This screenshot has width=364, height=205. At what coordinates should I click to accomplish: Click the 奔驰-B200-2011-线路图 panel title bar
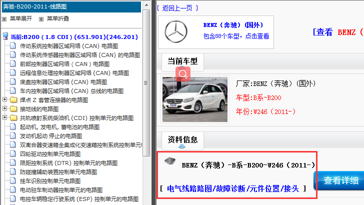click(71, 6)
